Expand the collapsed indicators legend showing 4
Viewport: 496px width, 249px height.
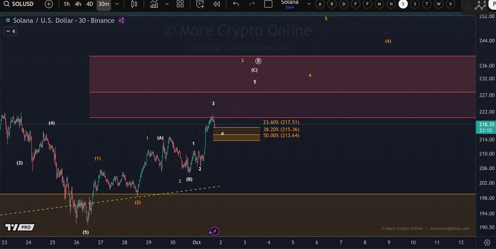coord(10,31)
